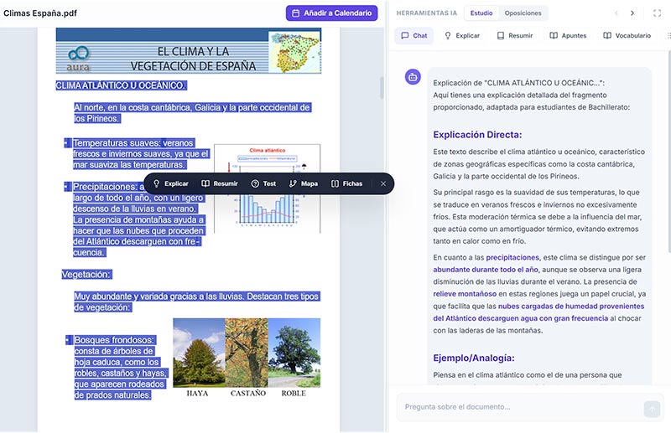The image size is (671, 433).
Task: Click the chat bubble icon beside Chat
Action: [404, 35]
